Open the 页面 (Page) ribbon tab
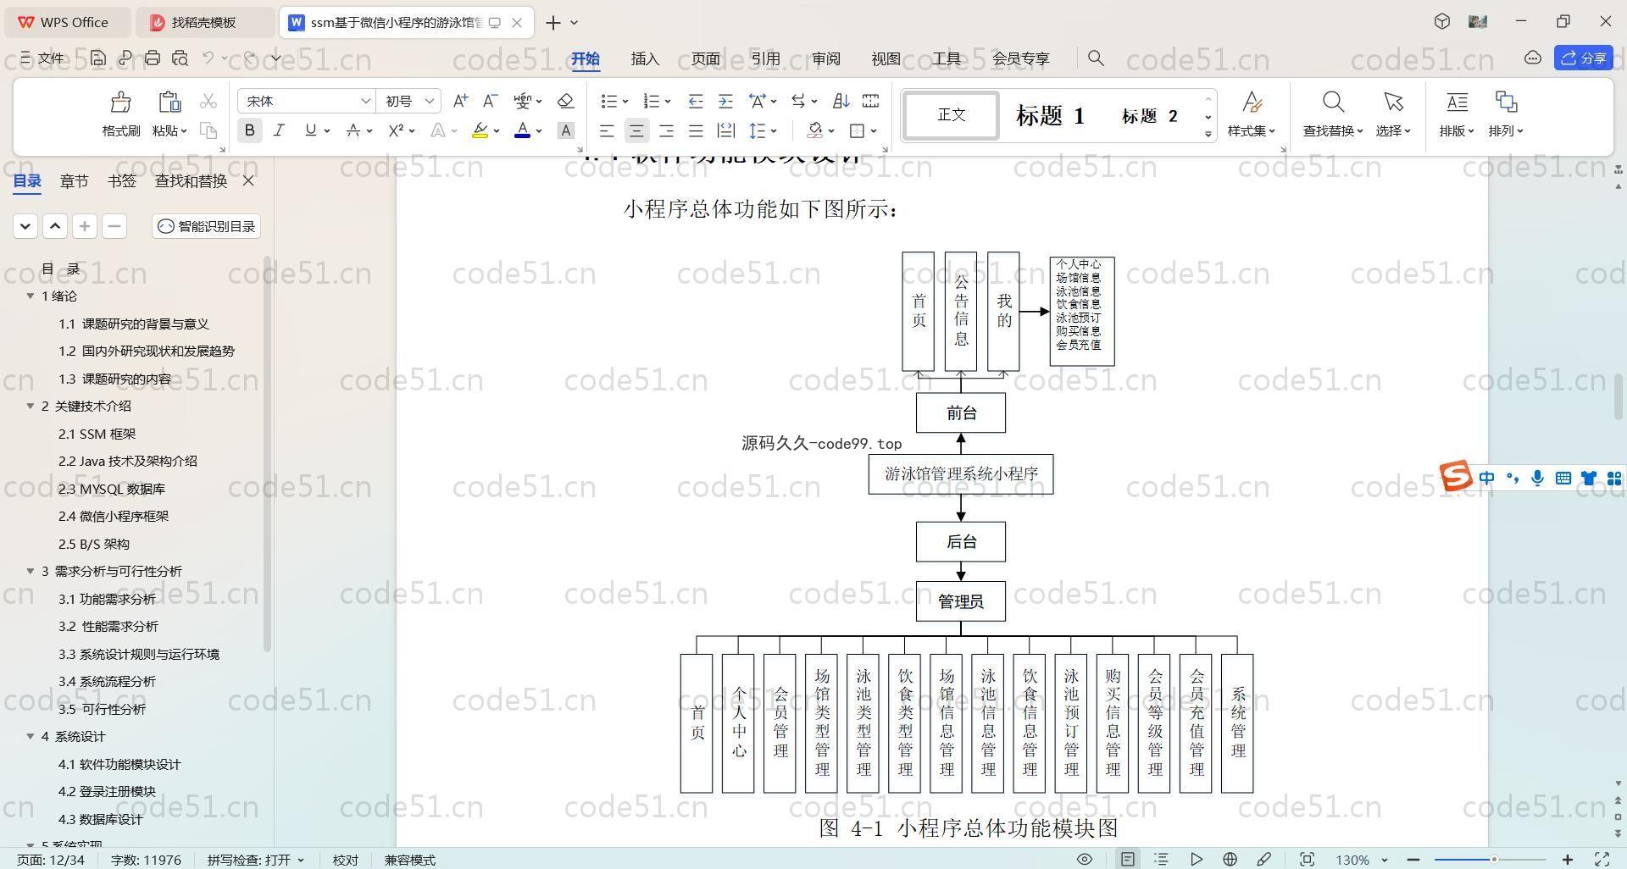The height and width of the screenshot is (869, 1627). coord(705,58)
